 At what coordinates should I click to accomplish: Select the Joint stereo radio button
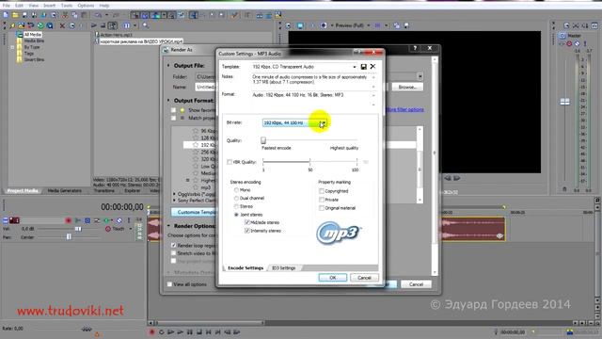tap(236, 215)
